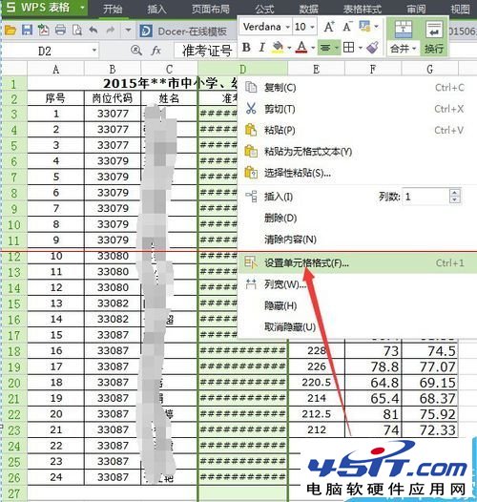Choose 粘贴为无格式文本(Y) menu item
Image resolution: width=477 pixels, height=502 pixels.
pyautogui.click(x=356, y=152)
